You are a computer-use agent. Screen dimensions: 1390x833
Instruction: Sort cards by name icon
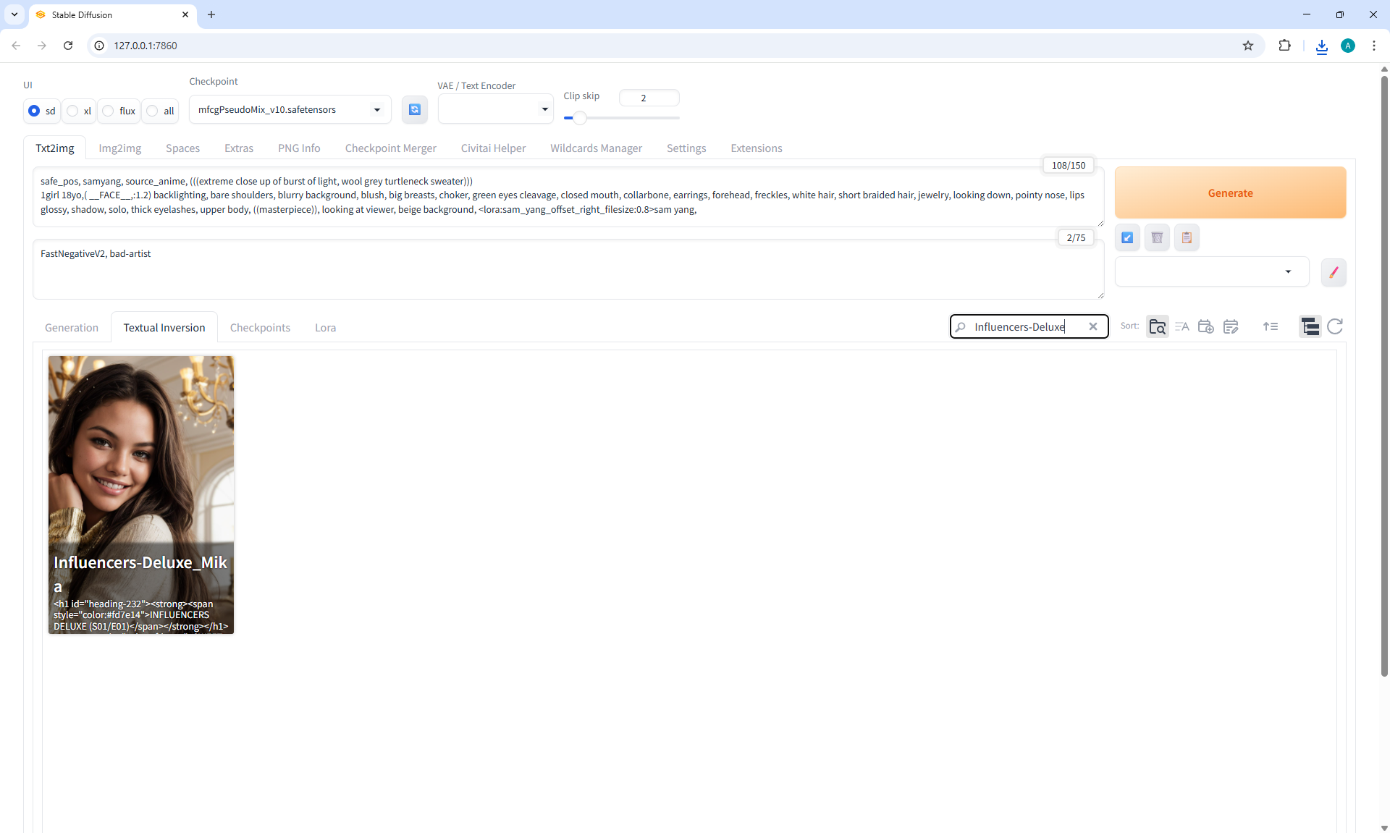pyautogui.click(x=1181, y=327)
